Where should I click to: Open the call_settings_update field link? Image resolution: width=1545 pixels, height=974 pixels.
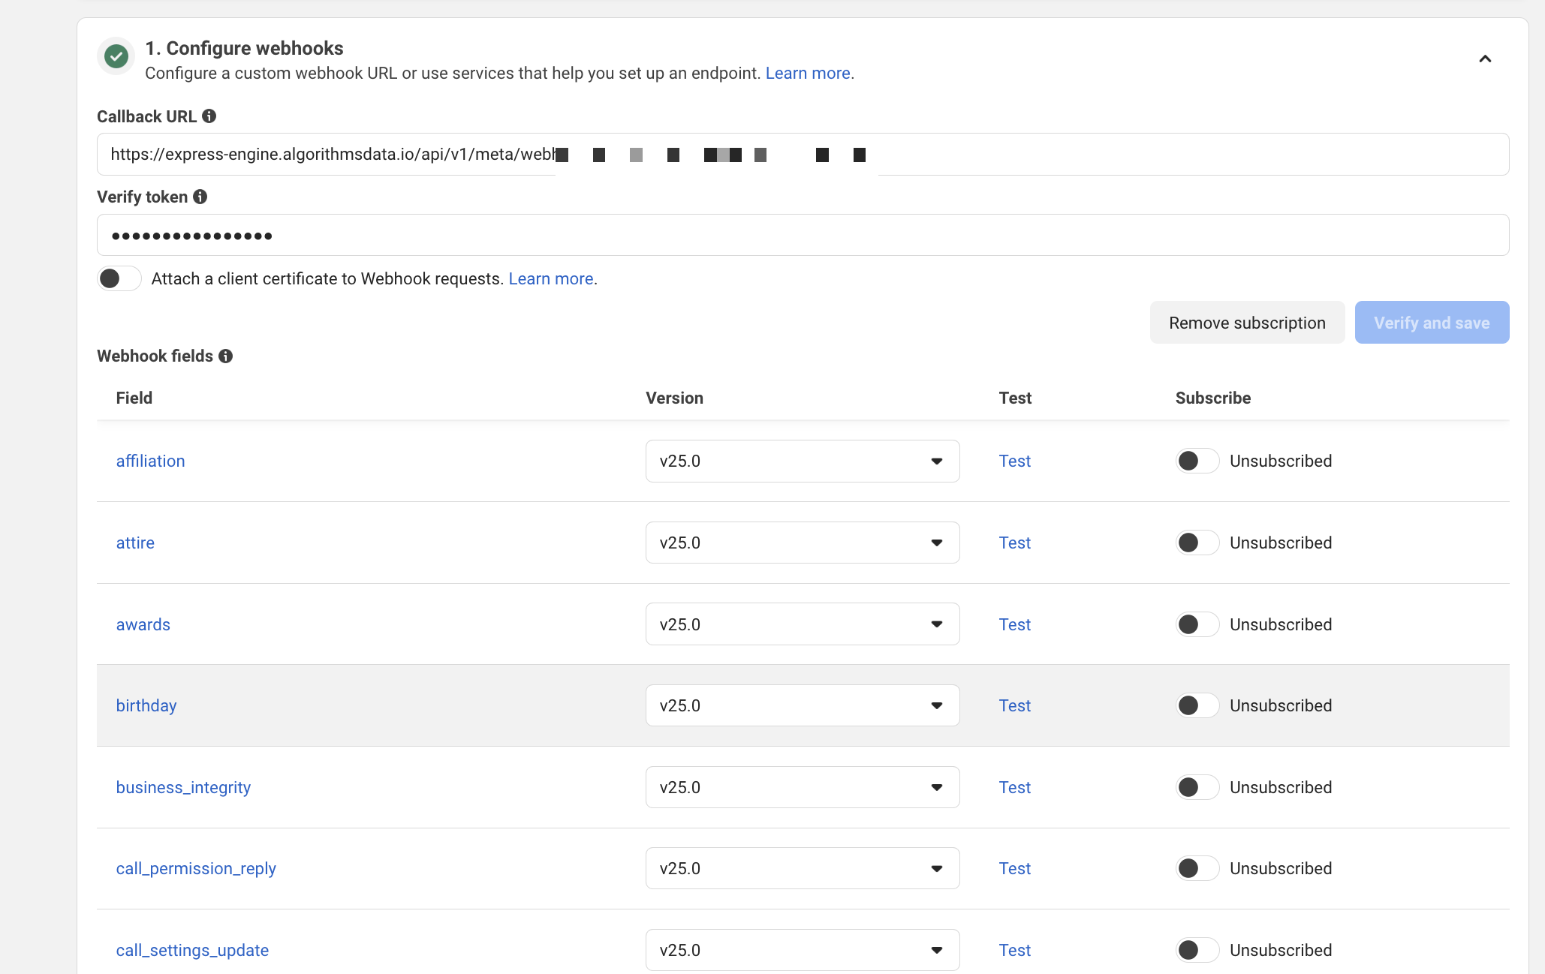tap(192, 950)
